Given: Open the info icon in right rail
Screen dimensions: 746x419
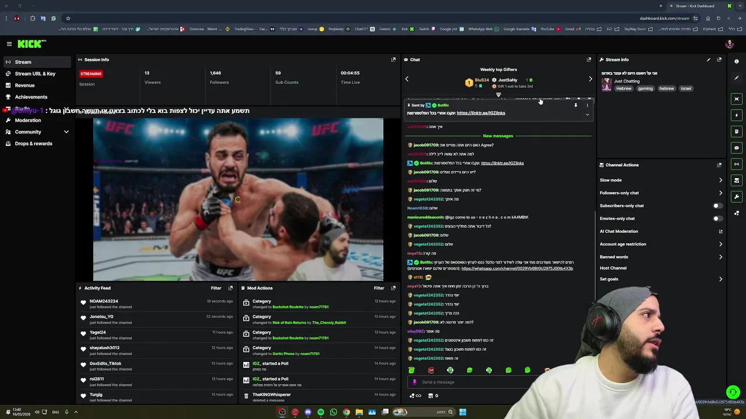Looking at the screenshot, I should (x=737, y=62).
